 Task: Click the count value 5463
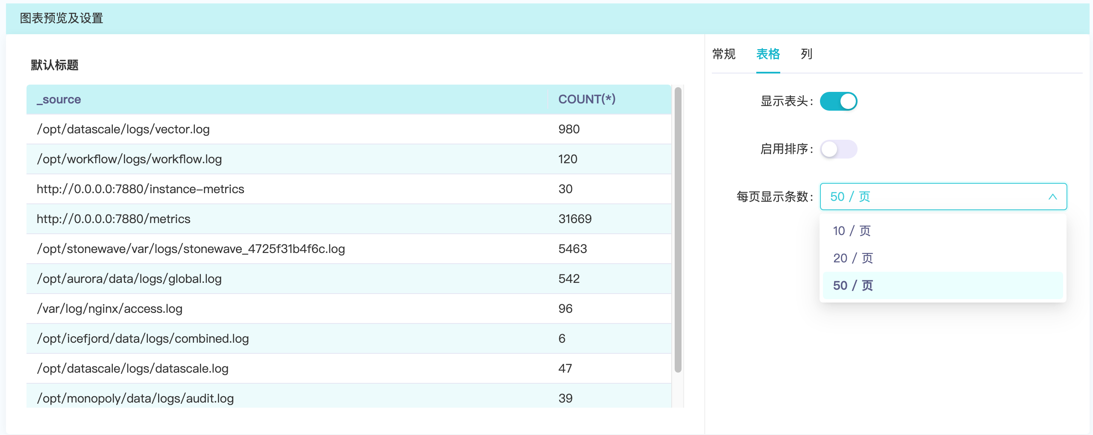573,249
